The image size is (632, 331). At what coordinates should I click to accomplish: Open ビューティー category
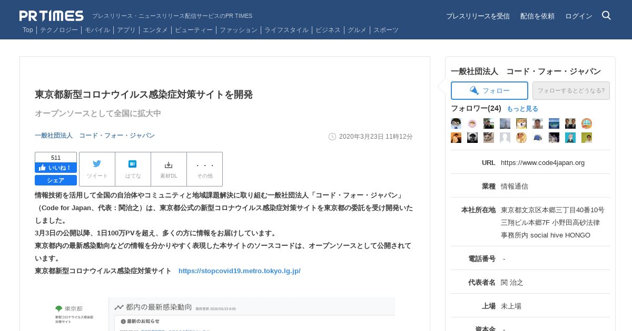[x=194, y=30]
